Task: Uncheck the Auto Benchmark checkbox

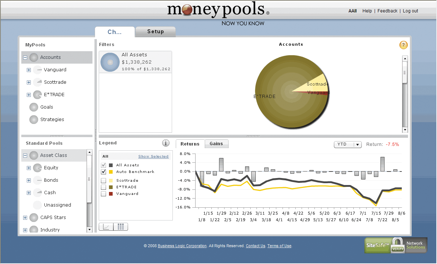Action: pos(103,172)
